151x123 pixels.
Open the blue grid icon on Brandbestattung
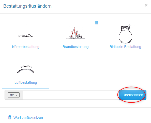coord(96,23)
